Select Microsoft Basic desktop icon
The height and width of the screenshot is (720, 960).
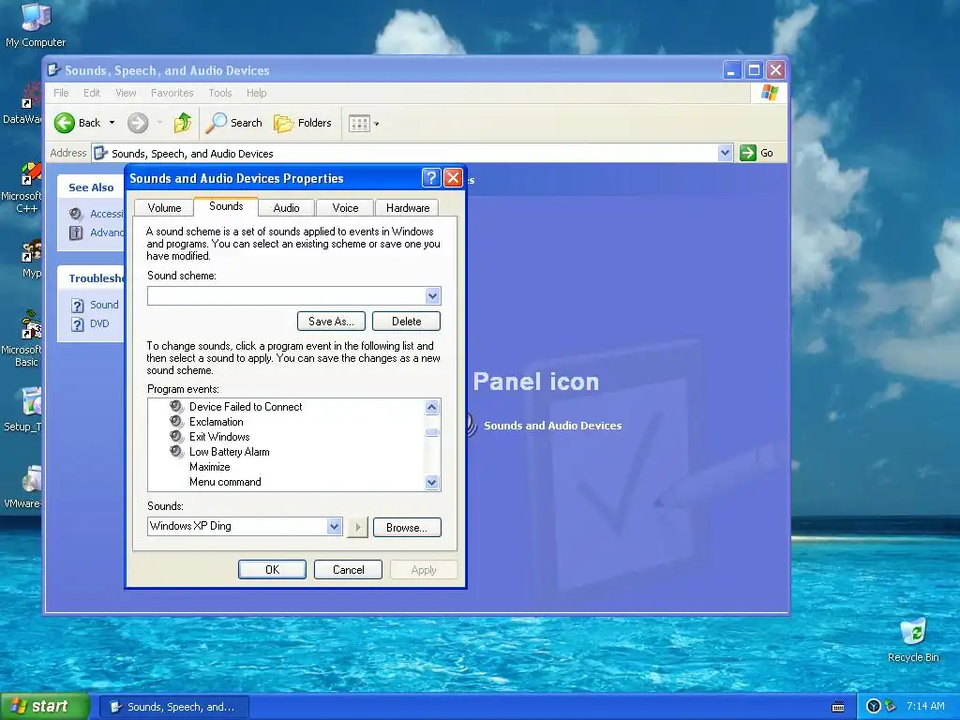(x=23, y=338)
